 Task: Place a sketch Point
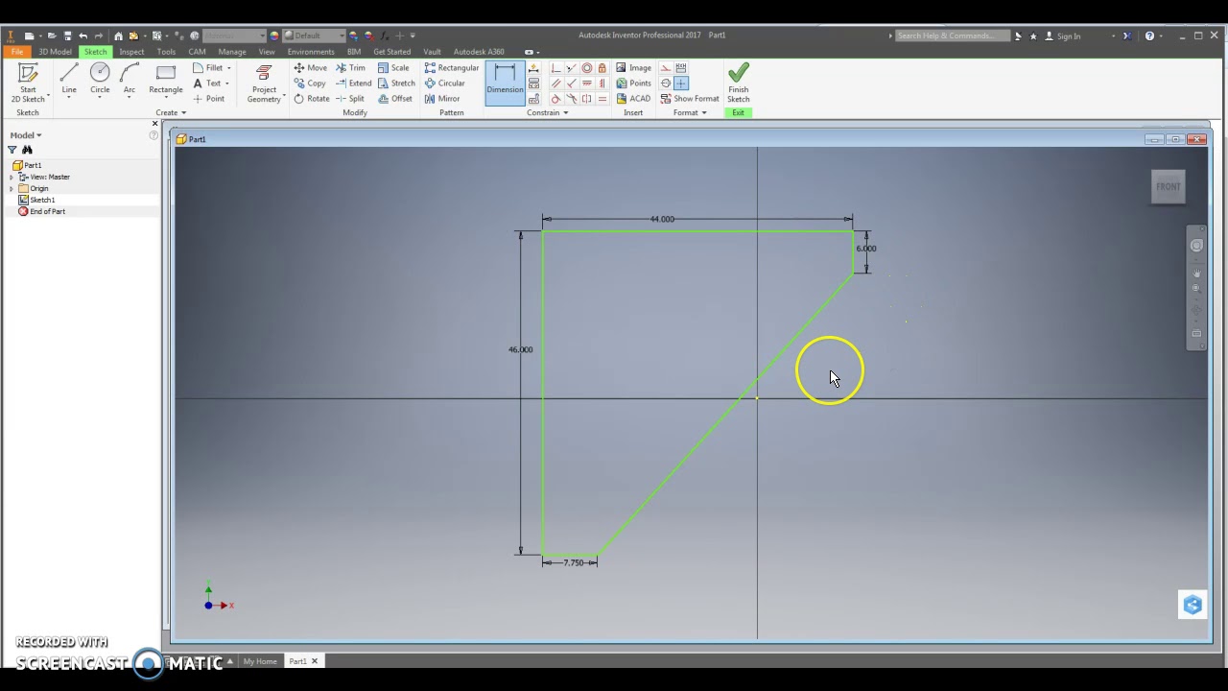(208, 99)
